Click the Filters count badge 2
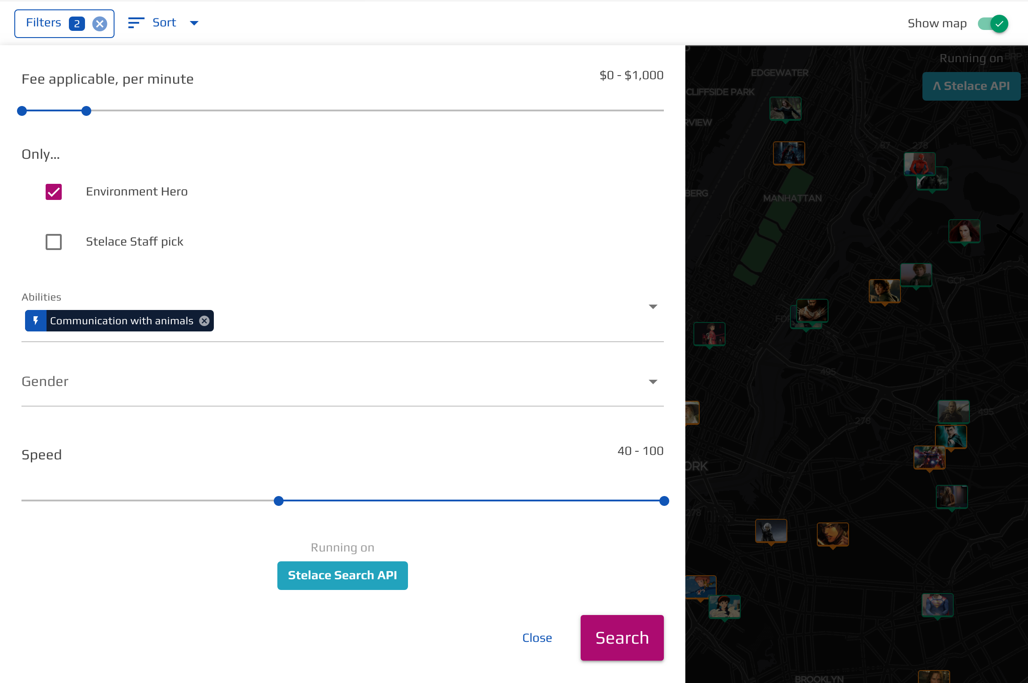This screenshot has width=1028, height=683. (x=77, y=24)
